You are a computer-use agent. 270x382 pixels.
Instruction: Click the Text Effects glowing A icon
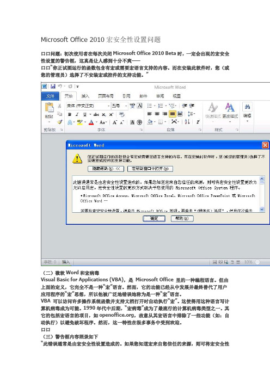[x=70, y=122]
